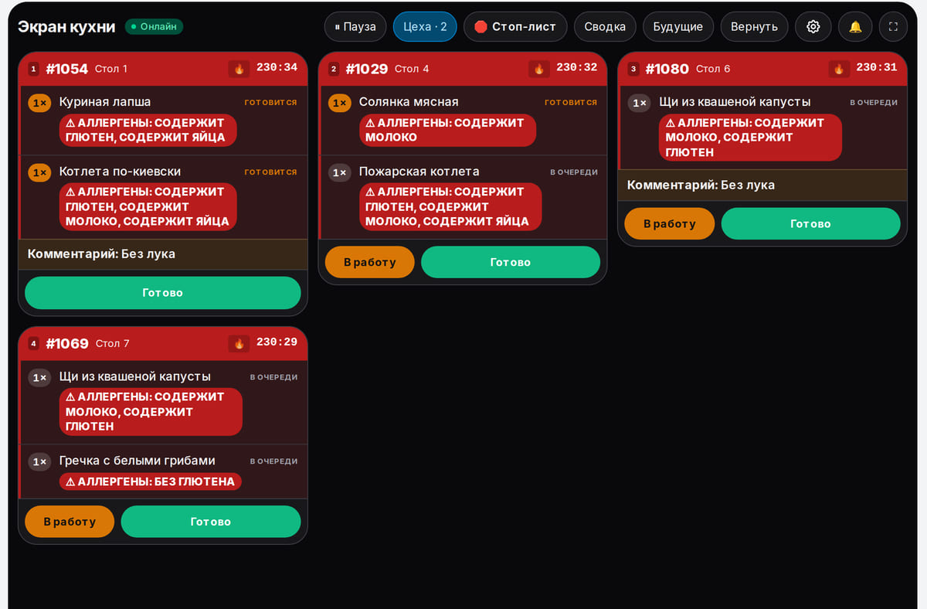Viewport: 927px width, 609px height.
Task: Start order #1080 with В работу
Action: (x=669, y=223)
